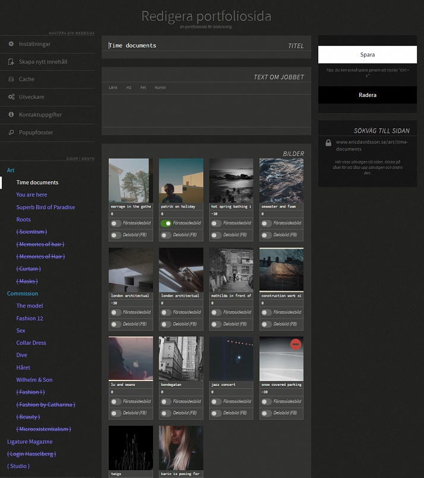The height and width of the screenshot is (478, 424).
Task: Click the caption field london architectual with -30
Action: [x=131, y=295]
